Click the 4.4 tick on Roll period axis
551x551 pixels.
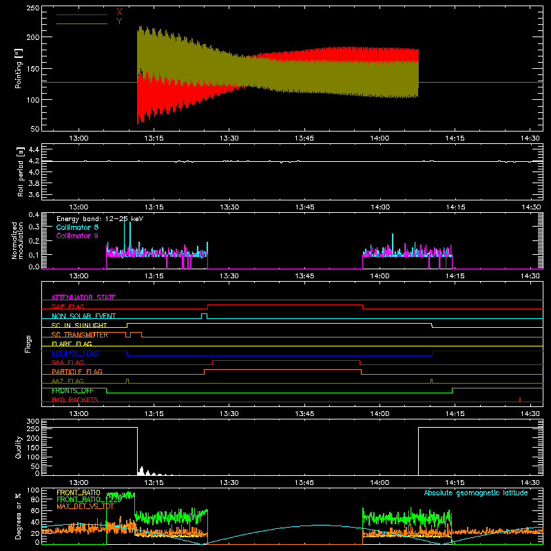34,149
